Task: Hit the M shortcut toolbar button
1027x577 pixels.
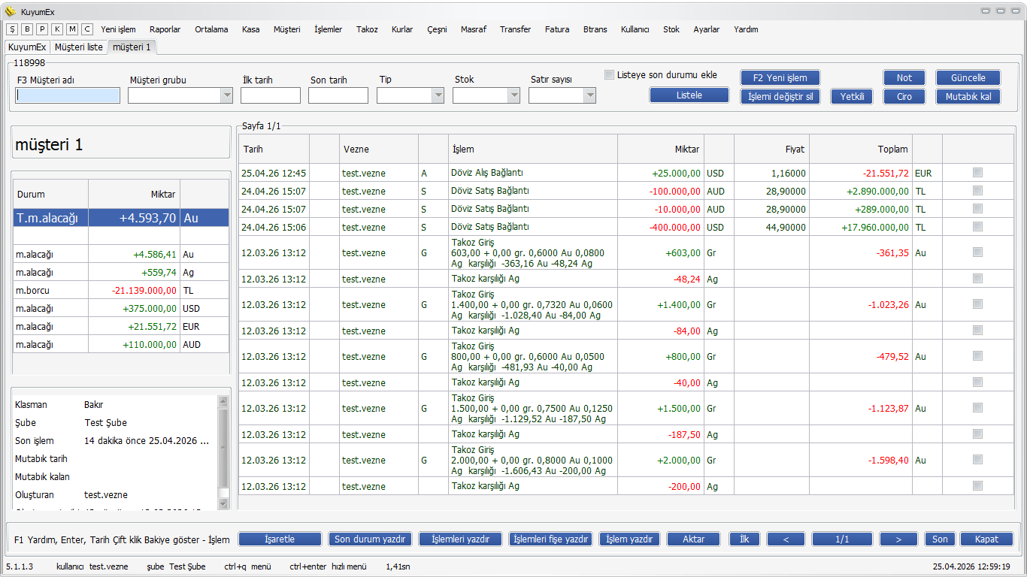Action: click(x=72, y=29)
